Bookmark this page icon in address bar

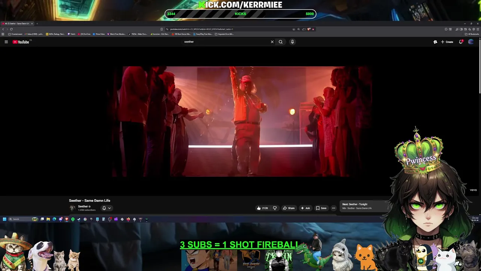162,29
